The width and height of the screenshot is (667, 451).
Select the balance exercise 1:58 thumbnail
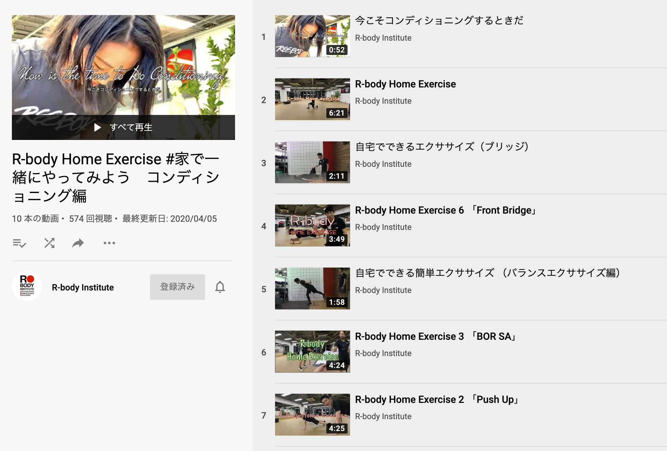click(x=313, y=289)
